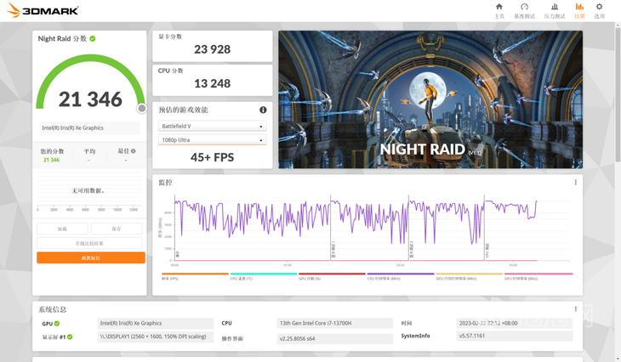Open the system info panel three-dot menu
Viewport: 621px width, 362px height.
tap(575, 309)
